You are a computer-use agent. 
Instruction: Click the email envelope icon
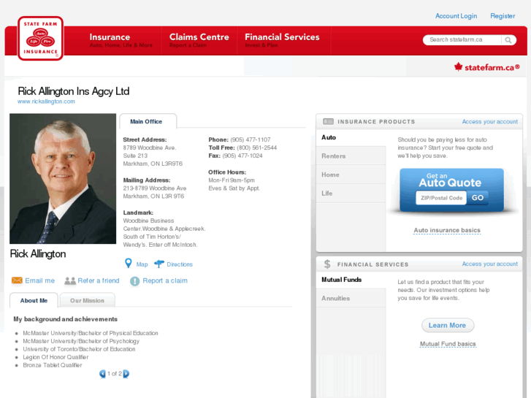(x=17, y=280)
